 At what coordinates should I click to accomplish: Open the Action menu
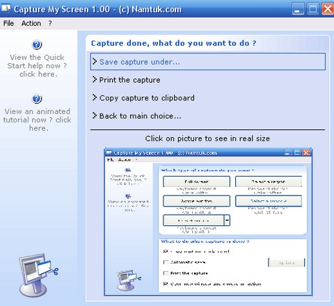pyautogui.click(x=31, y=23)
